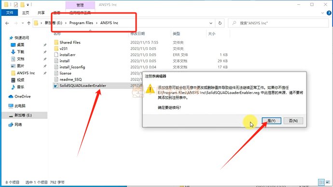Click the No (否(N)) button
This screenshot has height=187, width=333.
pyautogui.click(x=293, y=121)
